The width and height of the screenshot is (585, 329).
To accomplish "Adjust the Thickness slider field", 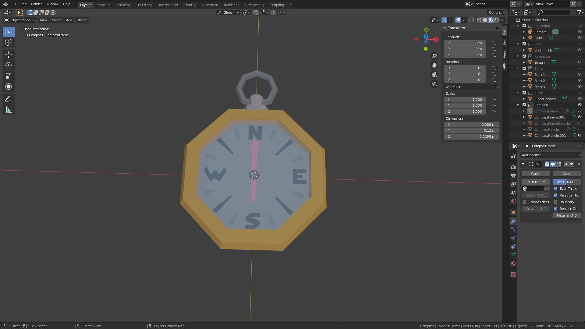I will click(x=535, y=182).
